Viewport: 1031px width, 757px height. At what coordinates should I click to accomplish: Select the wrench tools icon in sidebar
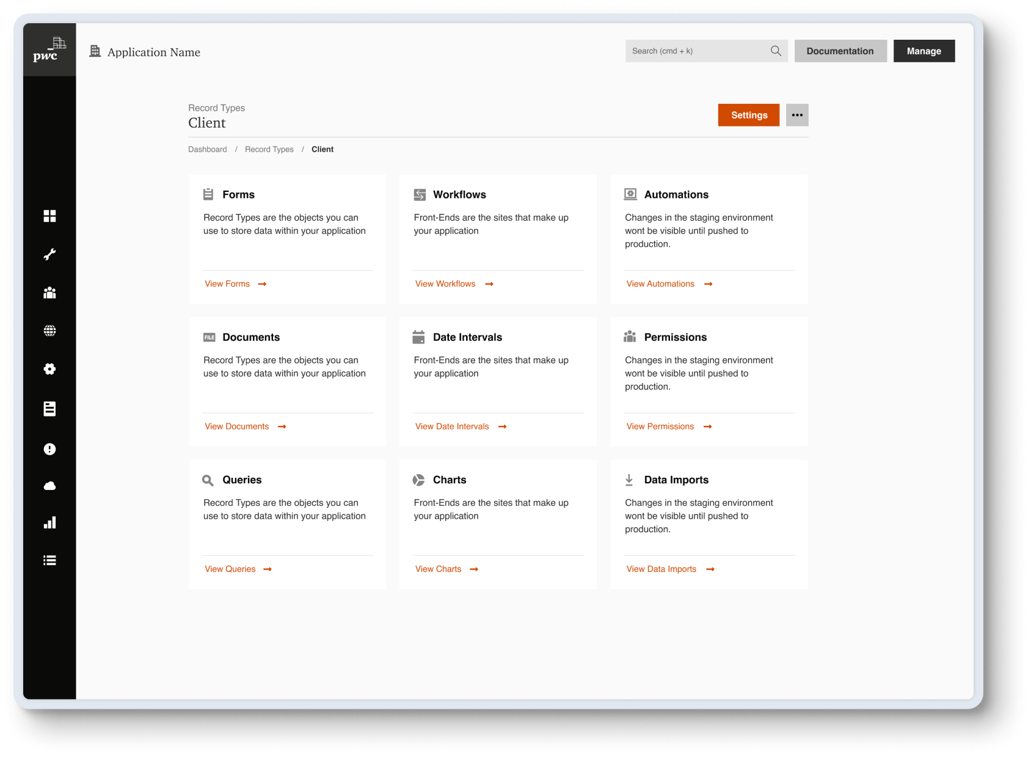pyautogui.click(x=49, y=254)
